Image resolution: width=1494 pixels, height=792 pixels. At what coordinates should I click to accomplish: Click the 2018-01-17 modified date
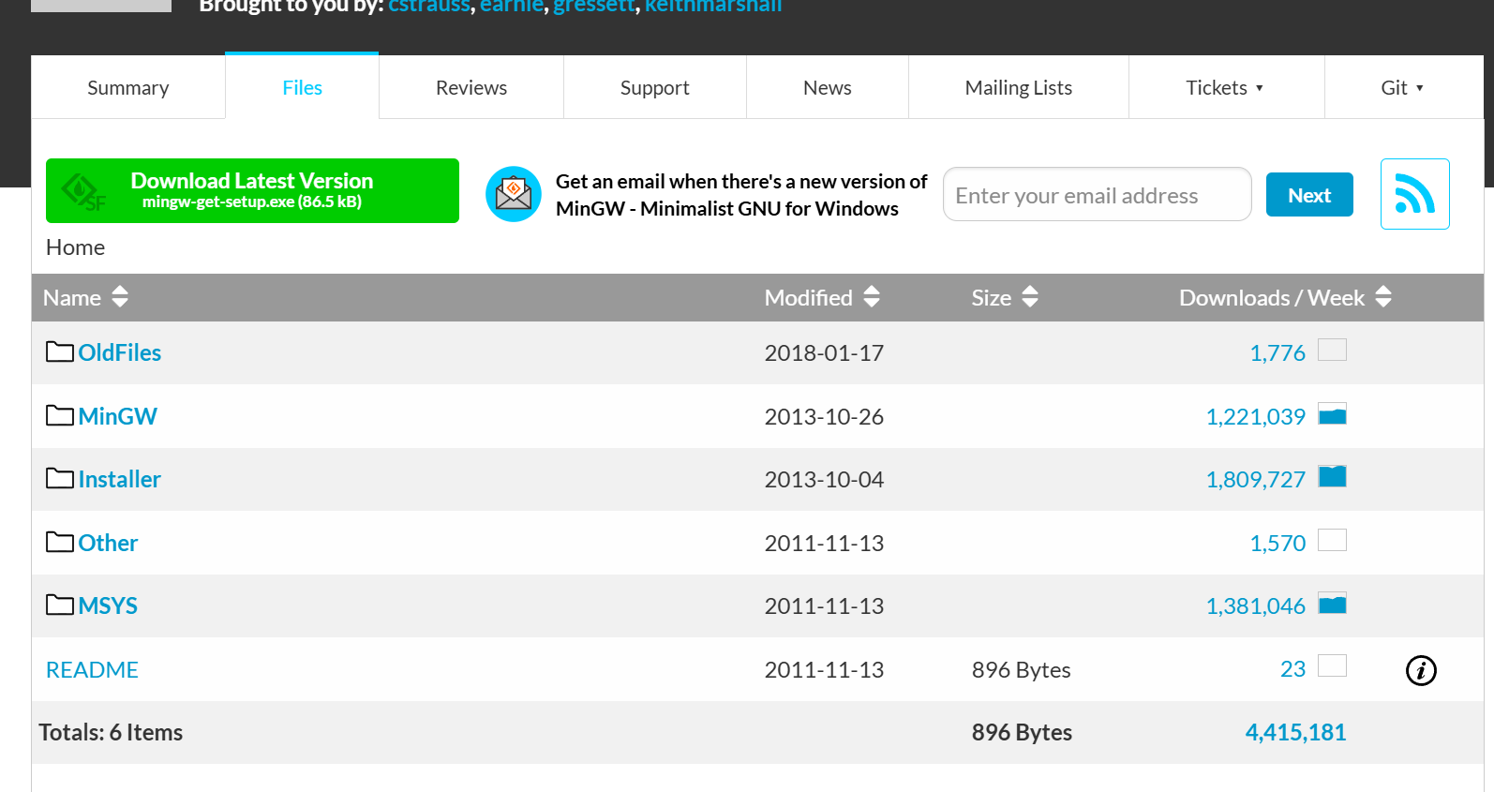[x=824, y=352]
